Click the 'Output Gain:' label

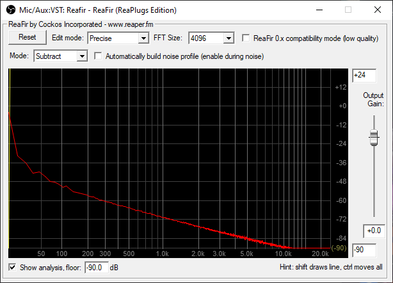pyautogui.click(x=373, y=99)
